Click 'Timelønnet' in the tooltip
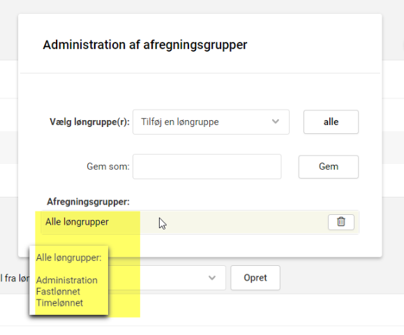Image resolution: width=404 pixels, height=335 pixels. pos(59,303)
